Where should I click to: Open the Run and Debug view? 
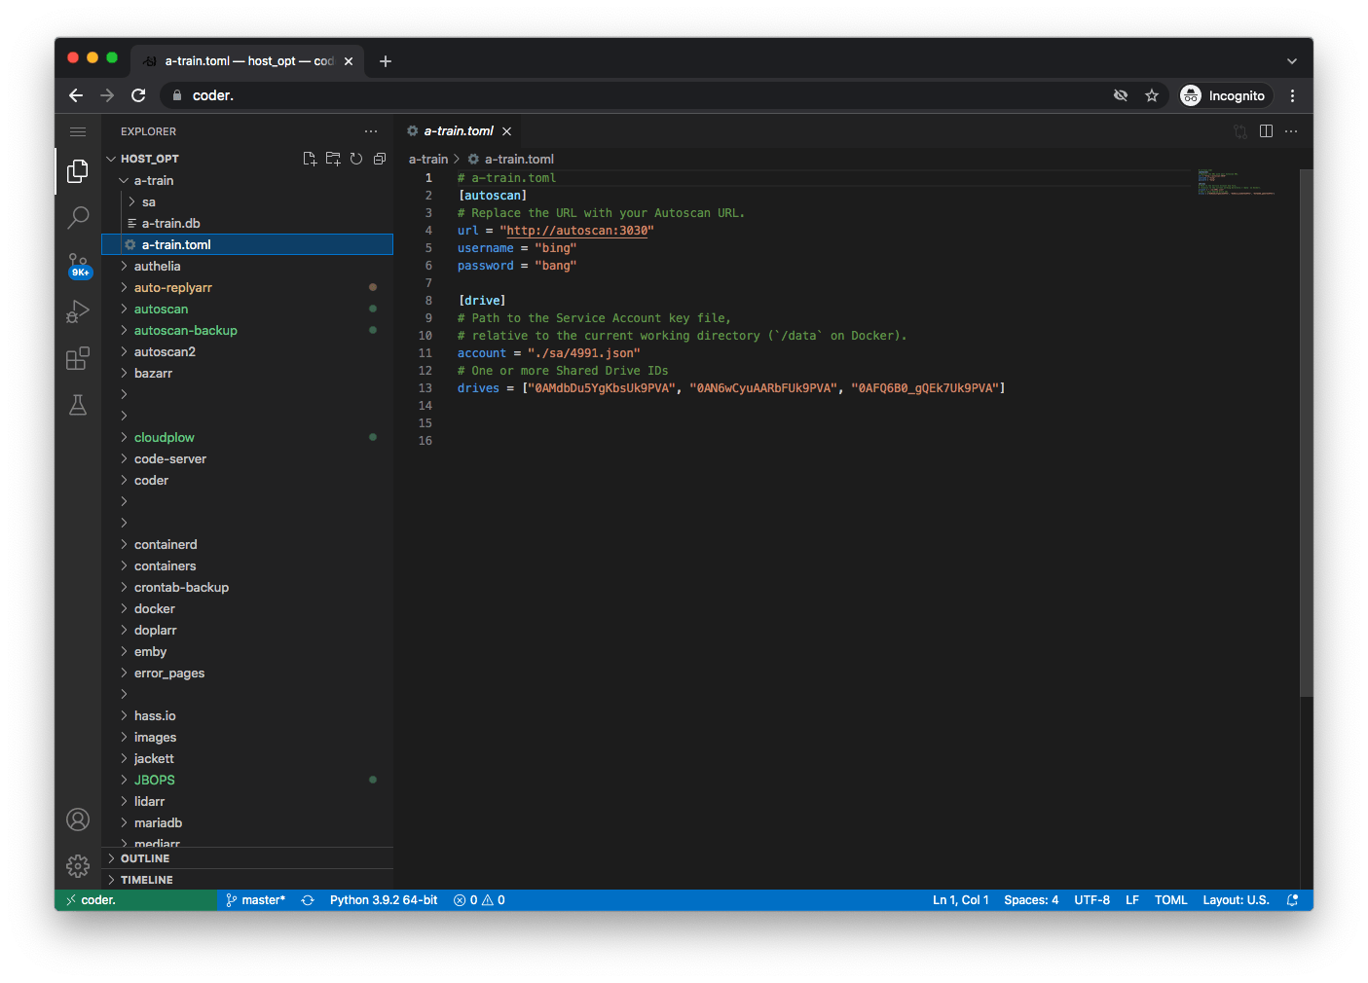[x=78, y=311]
